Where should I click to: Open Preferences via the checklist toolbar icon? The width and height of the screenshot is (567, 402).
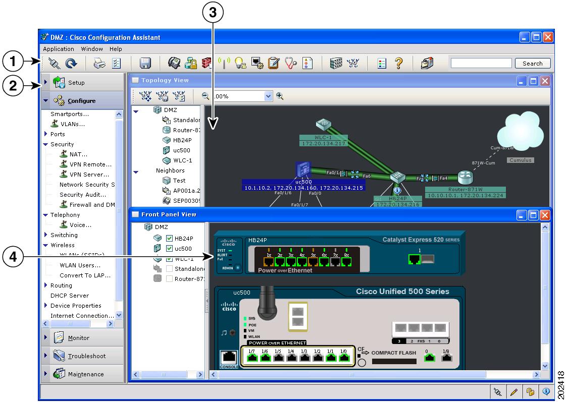pos(116,64)
